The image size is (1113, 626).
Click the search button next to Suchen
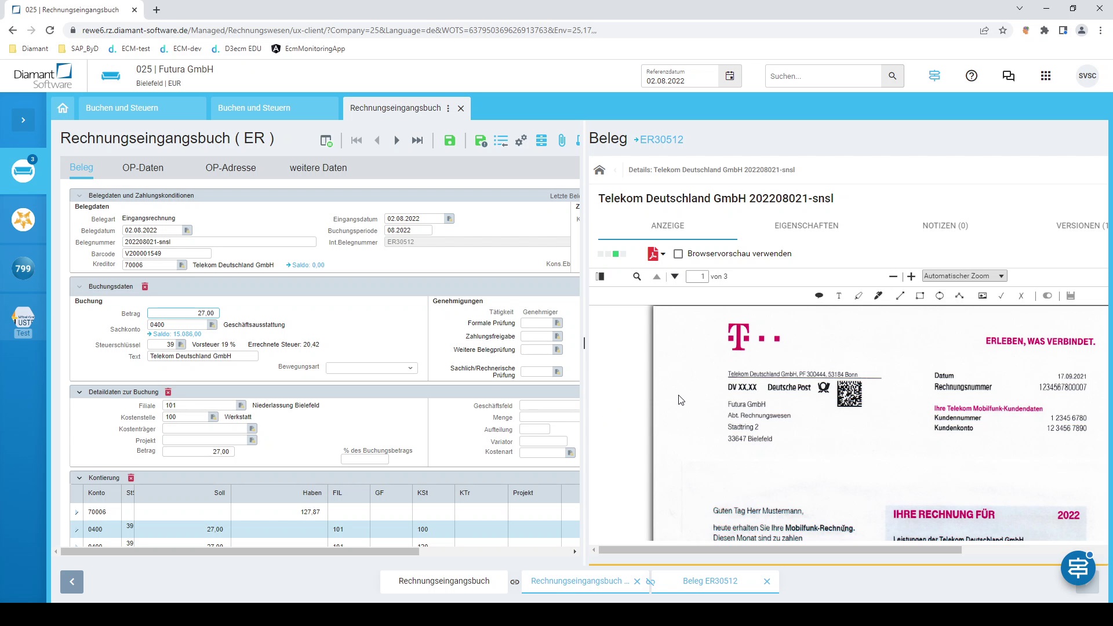point(892,76)
